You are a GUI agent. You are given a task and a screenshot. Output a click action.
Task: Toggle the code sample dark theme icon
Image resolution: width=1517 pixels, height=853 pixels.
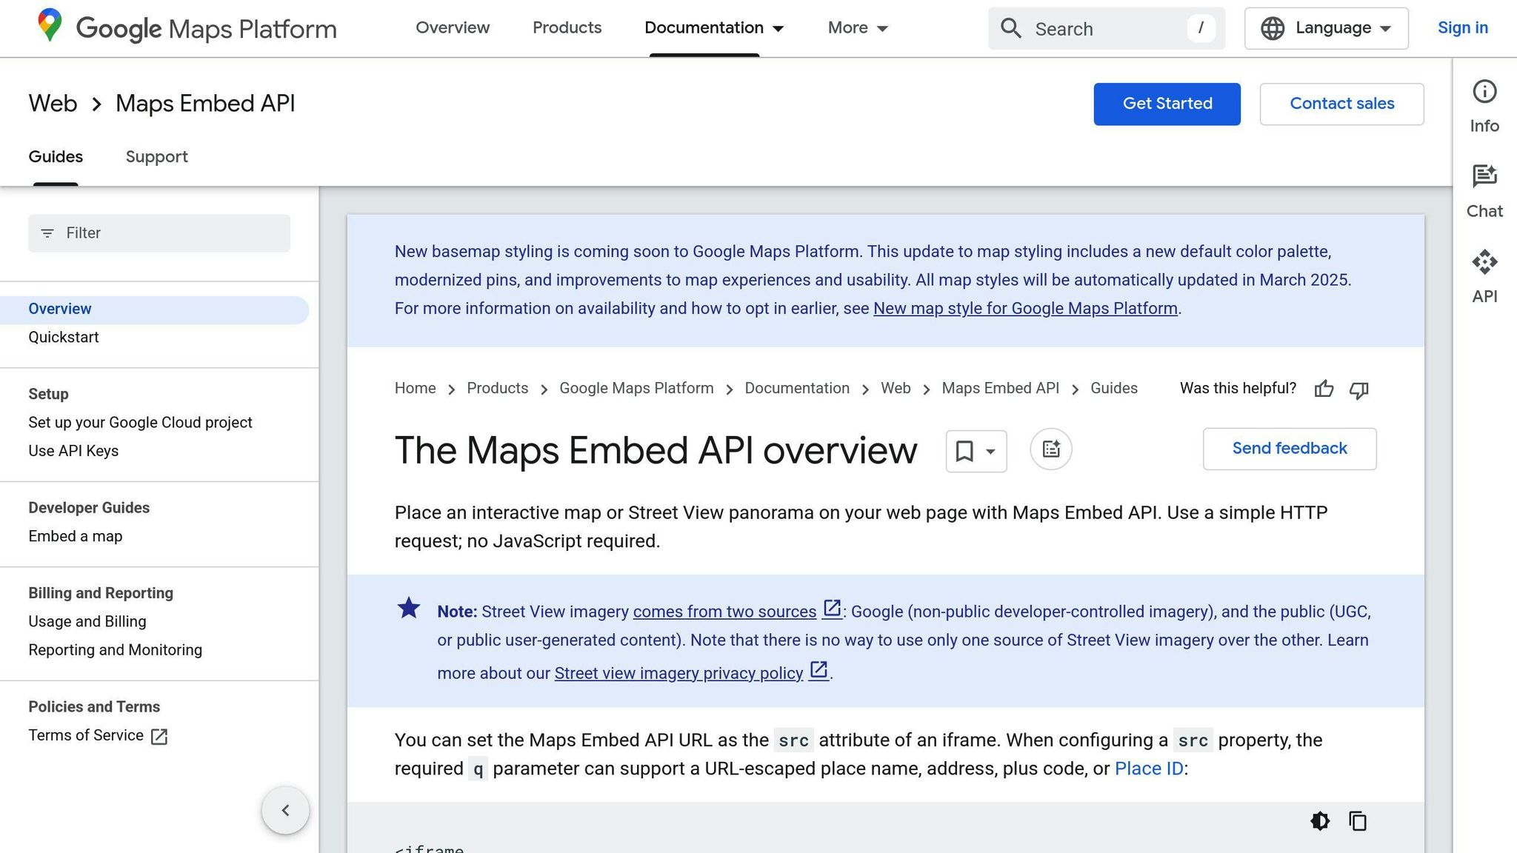1320,821
